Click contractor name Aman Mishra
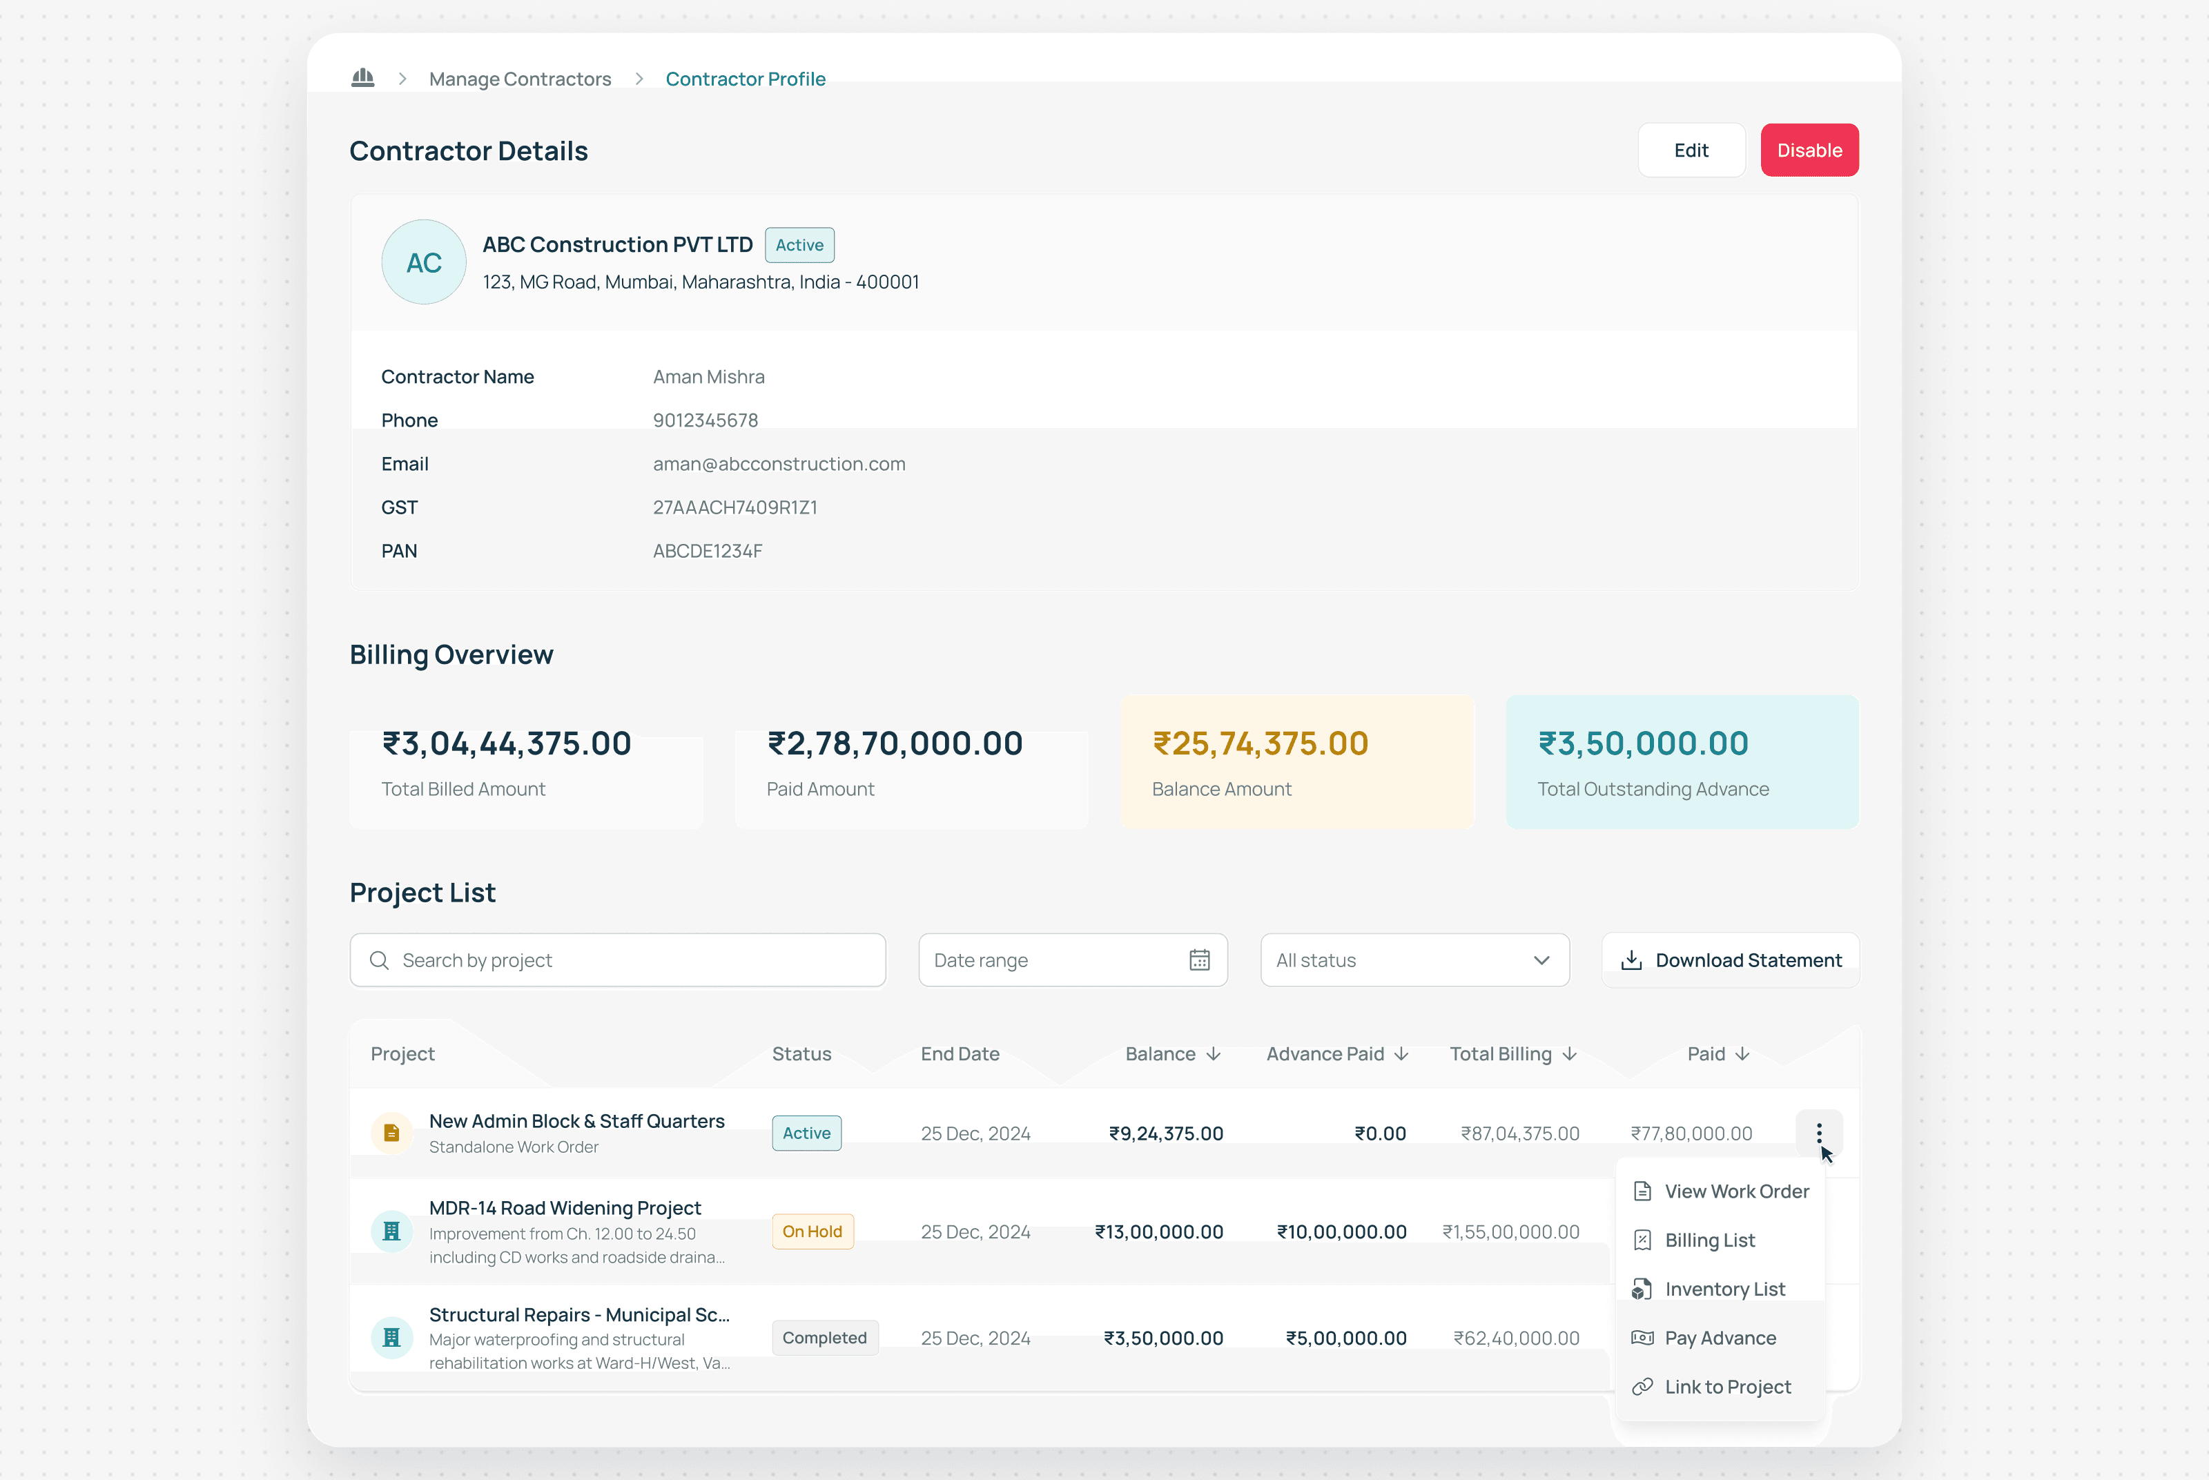2209x1480 pixels. (x=709, y=377)
